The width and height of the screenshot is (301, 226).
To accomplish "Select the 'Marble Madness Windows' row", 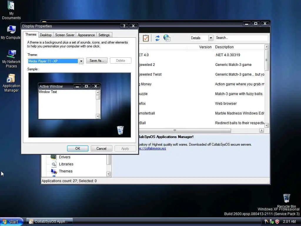I will pos(201,113).
